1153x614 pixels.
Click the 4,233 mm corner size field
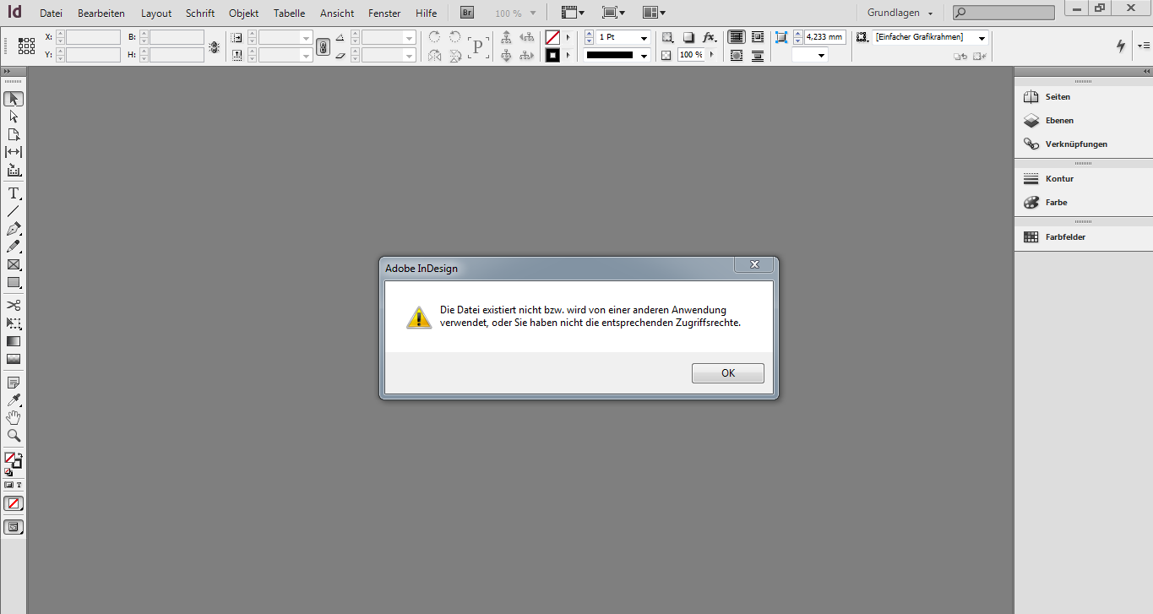tap(825, 37)
